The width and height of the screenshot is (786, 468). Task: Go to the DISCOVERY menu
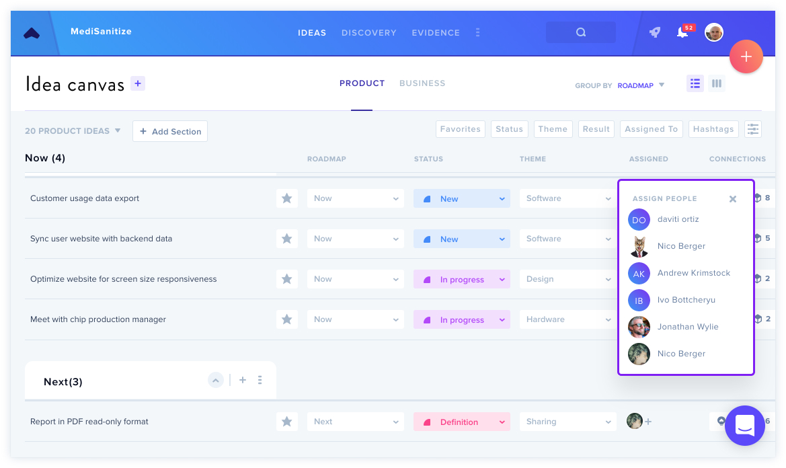point(369,32)
